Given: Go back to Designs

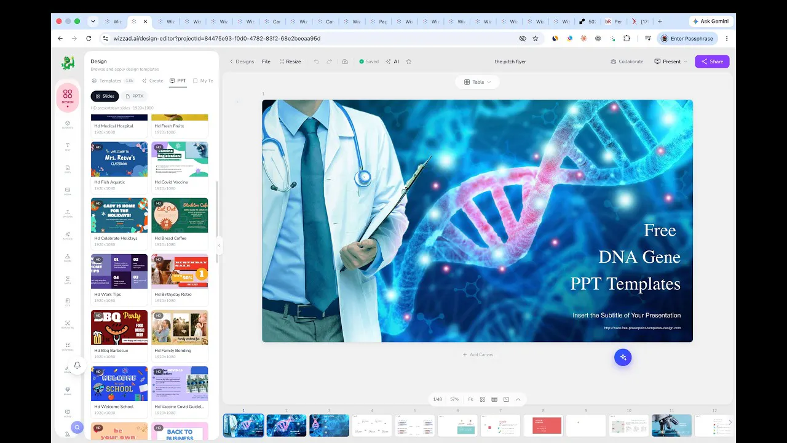Looking at the screenshot, I should [x=242, y=62].
